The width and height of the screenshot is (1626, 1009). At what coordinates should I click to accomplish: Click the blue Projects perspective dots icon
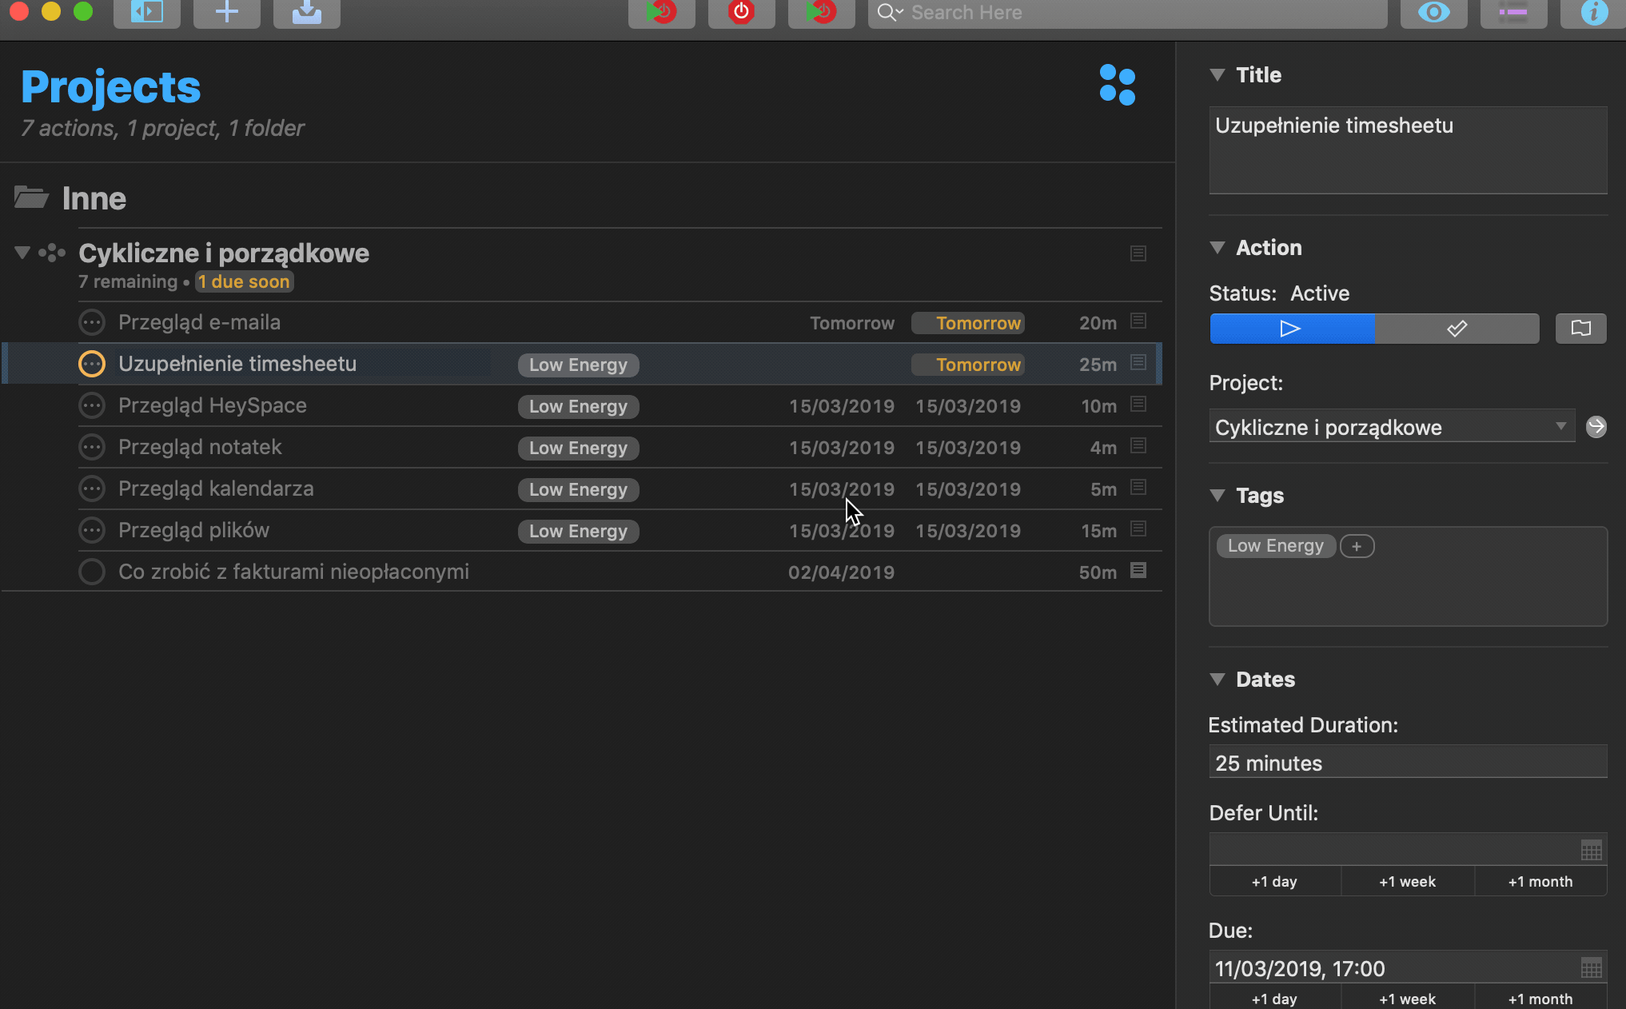[x=1117, y=85]
